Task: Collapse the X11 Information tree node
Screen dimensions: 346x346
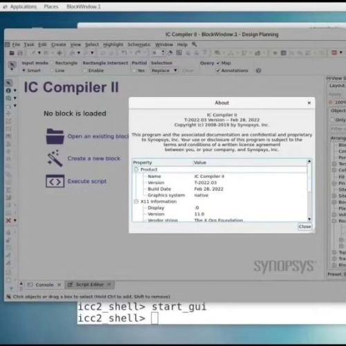Action: pyautogui.click(x=136, y=201)
